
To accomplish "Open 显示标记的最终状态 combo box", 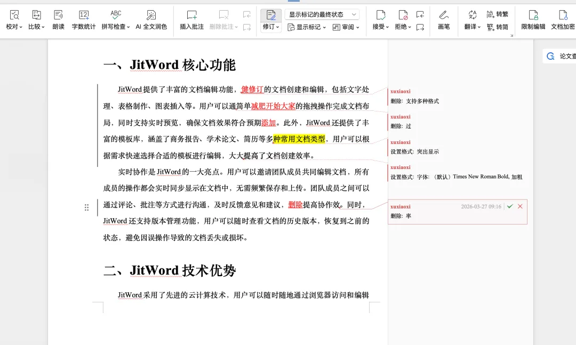I will (x=322, y=15).
